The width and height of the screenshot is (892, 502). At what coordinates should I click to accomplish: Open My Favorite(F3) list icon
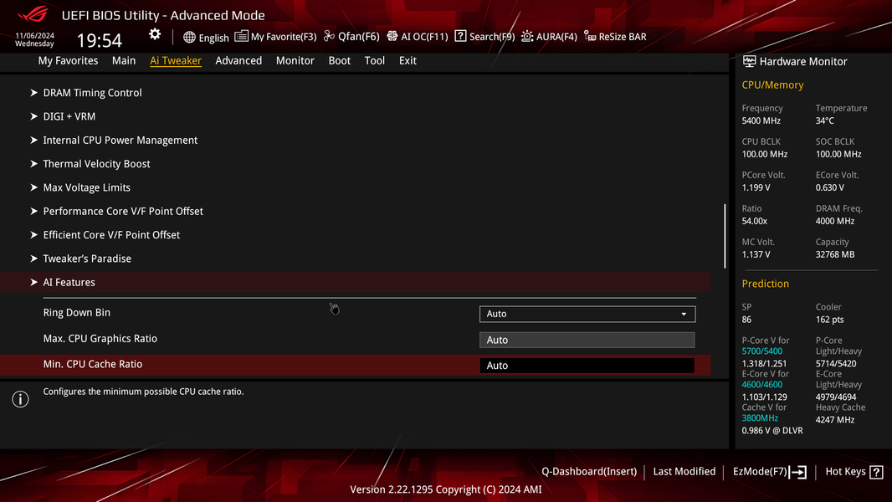pos(241,36)
